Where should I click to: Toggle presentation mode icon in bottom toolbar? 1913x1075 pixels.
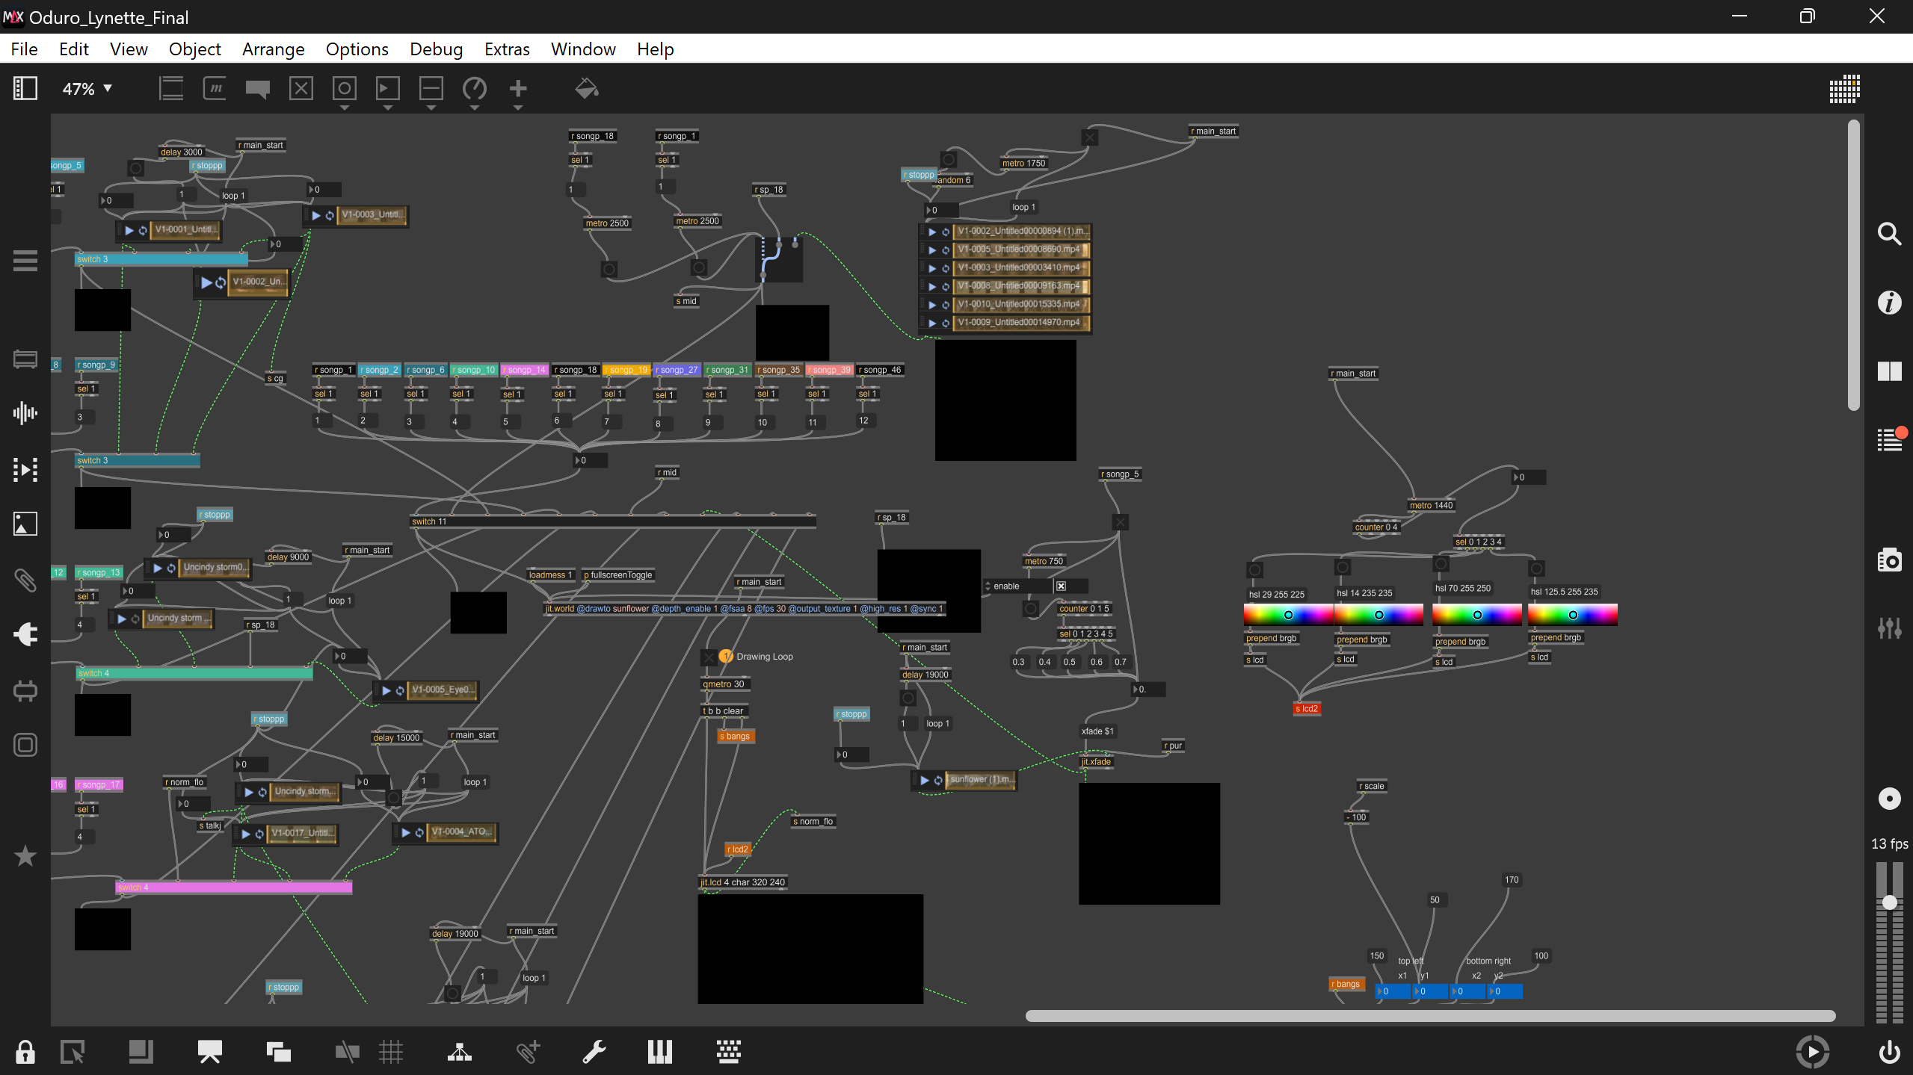pos(209,1052)
